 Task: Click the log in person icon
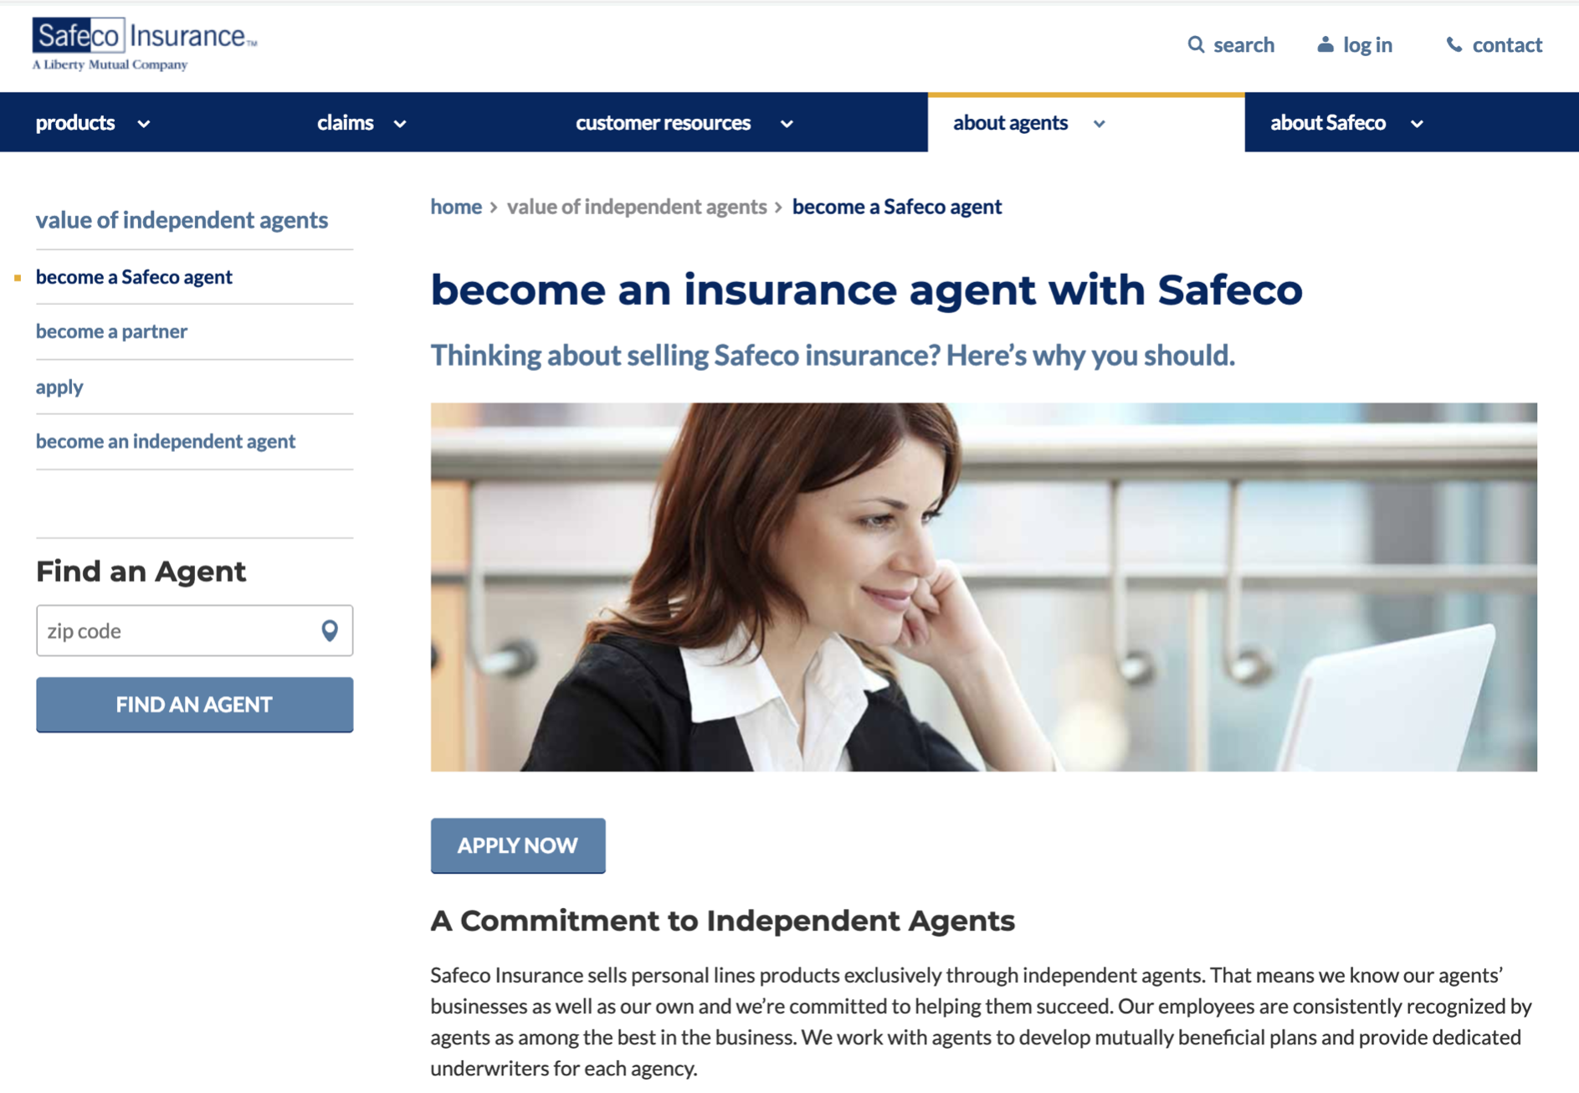tap(1325, 44)
